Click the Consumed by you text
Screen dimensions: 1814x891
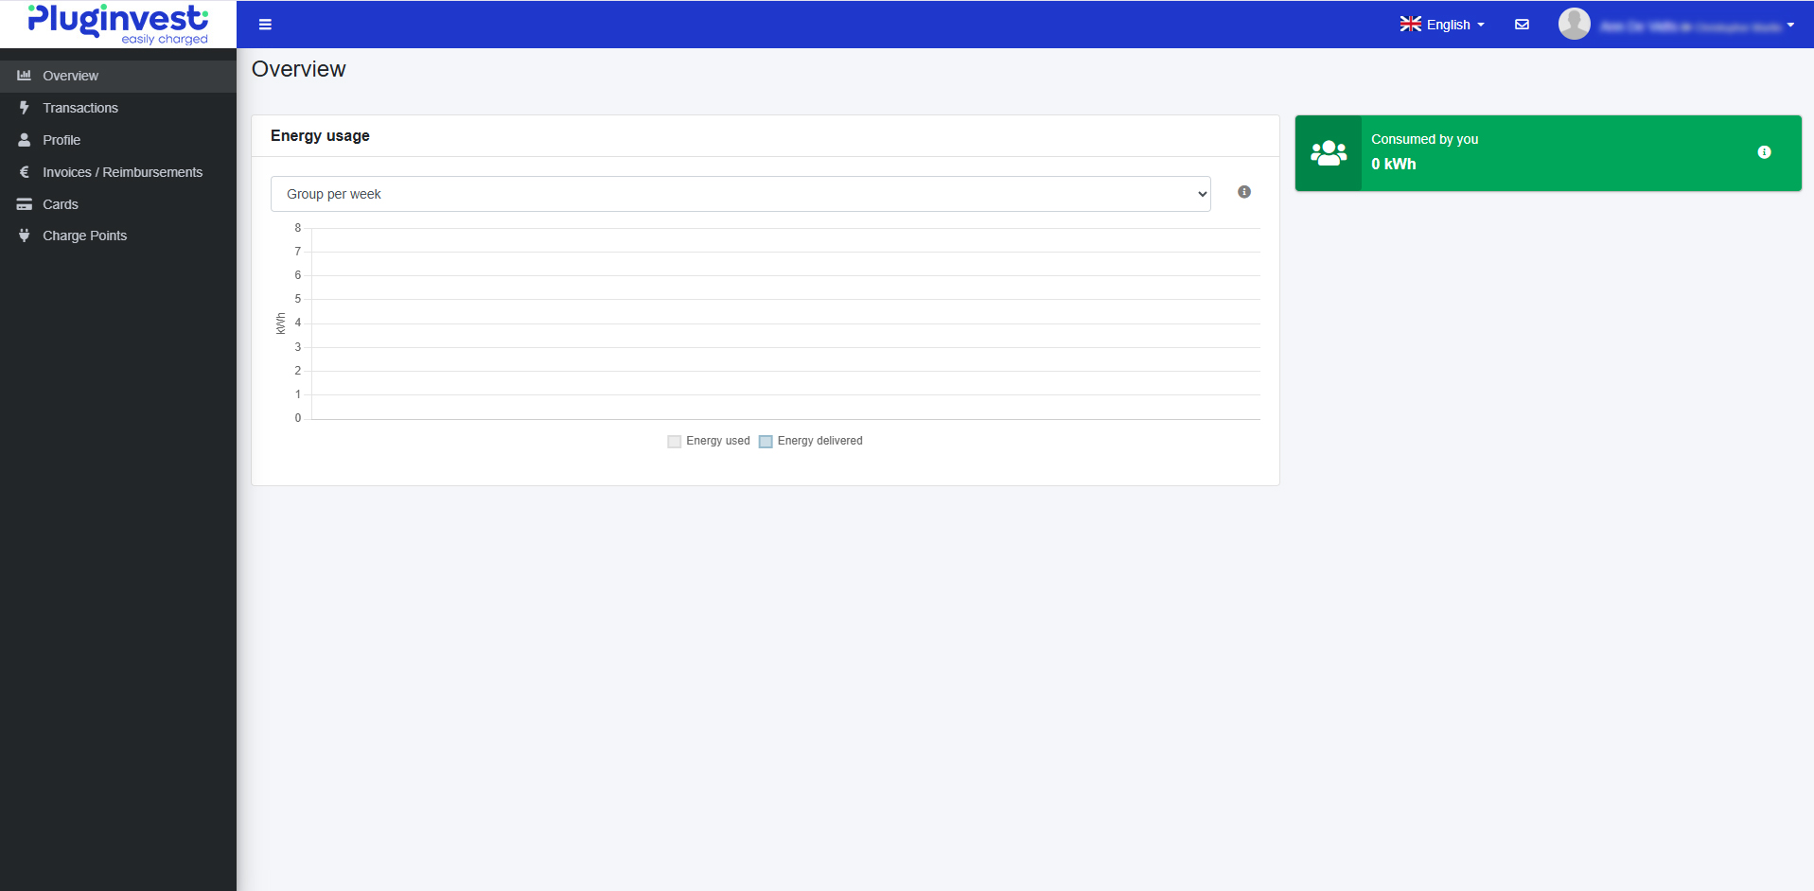(1424, 139)
